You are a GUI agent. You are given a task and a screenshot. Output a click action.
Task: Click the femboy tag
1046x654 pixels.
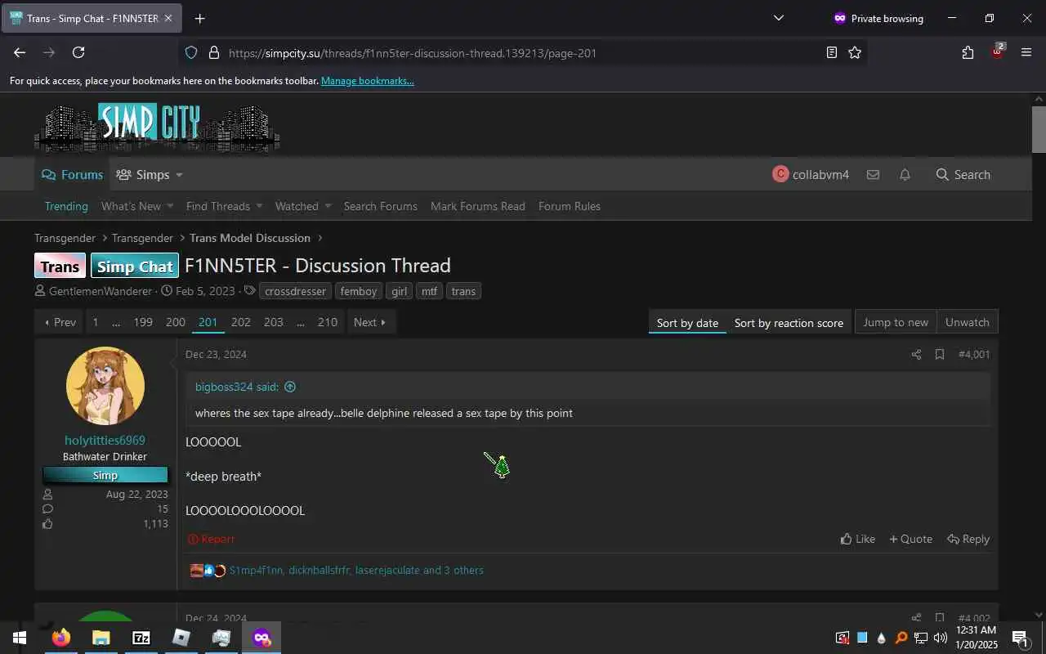359,291
